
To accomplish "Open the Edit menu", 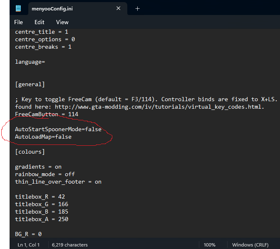I will (40, 22).
